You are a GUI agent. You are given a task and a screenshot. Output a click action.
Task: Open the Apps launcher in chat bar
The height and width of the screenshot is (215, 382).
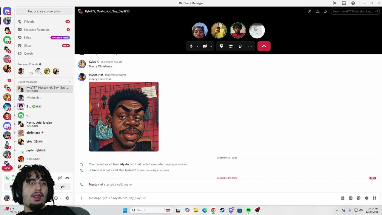[375, 198]
